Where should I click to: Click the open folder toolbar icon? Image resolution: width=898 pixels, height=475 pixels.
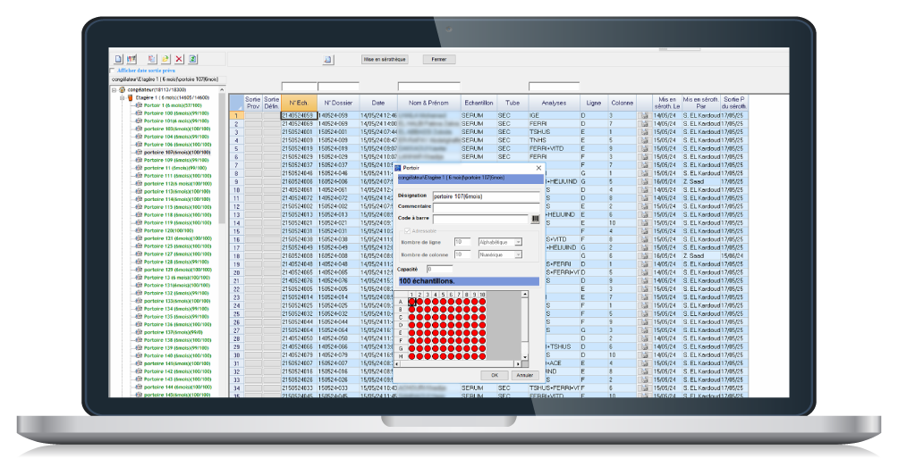pyautogui.click(x=165, y=59)
